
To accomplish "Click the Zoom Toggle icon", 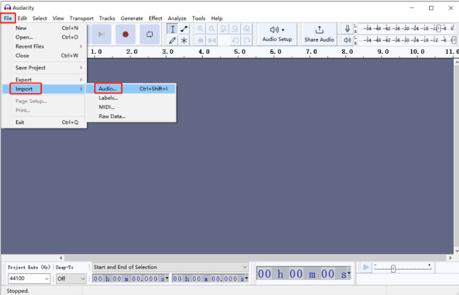I will tap(247, 29).
